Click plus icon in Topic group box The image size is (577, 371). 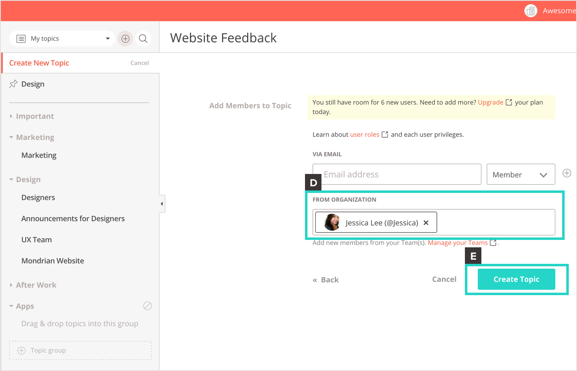click(x=21, y=350)
